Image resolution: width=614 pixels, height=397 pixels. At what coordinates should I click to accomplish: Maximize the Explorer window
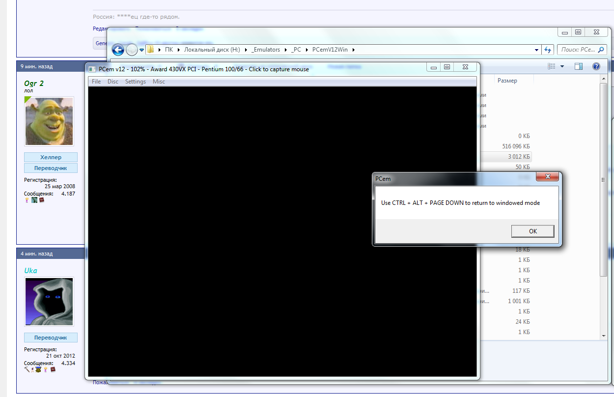(578, 32)
